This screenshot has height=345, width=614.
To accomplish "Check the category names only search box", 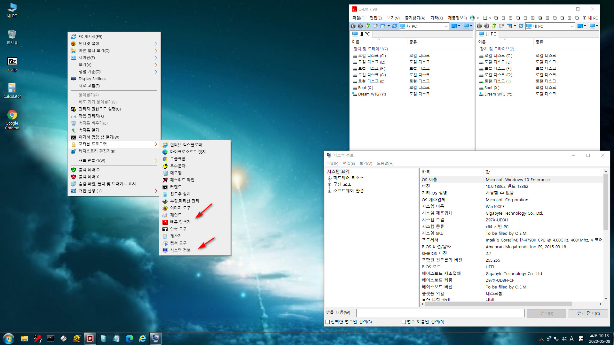I will click(x=404, y=322).
